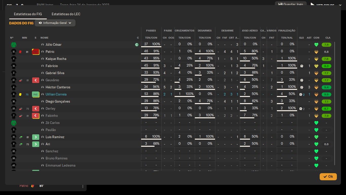Click Héctor Canteros's goal ball icon
The height and width of the screenshot is (195, 346).
pos(301,87)
